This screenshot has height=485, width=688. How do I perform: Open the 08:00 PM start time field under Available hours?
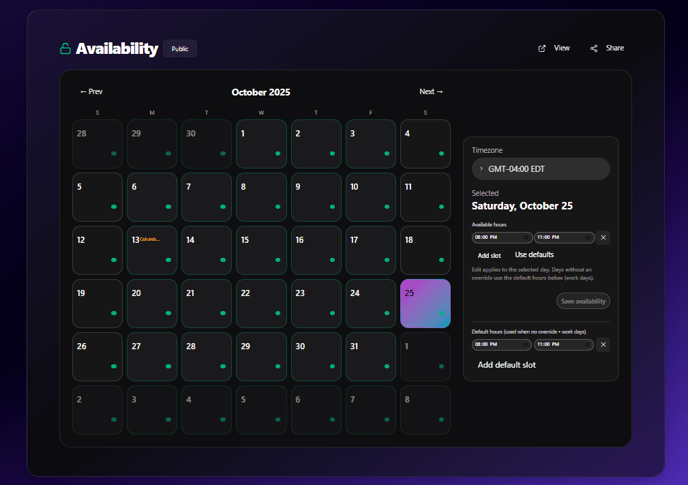coord(498,237)
